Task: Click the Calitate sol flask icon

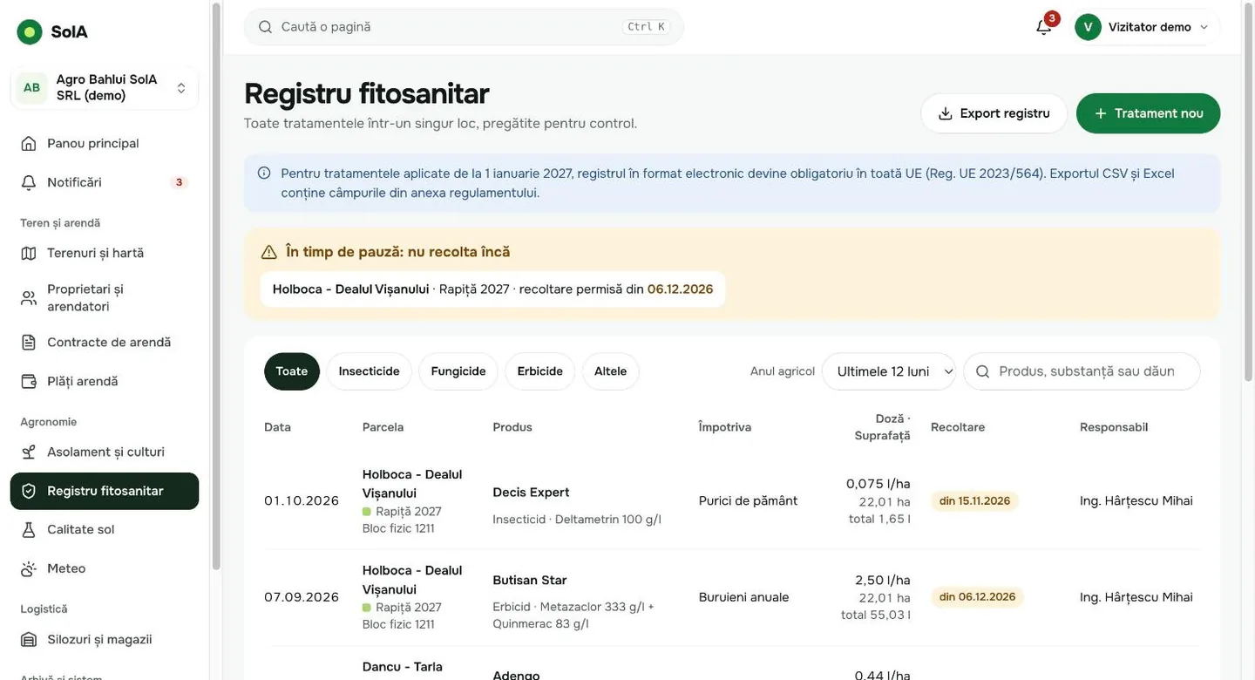Action: click(x=29, y=529)
